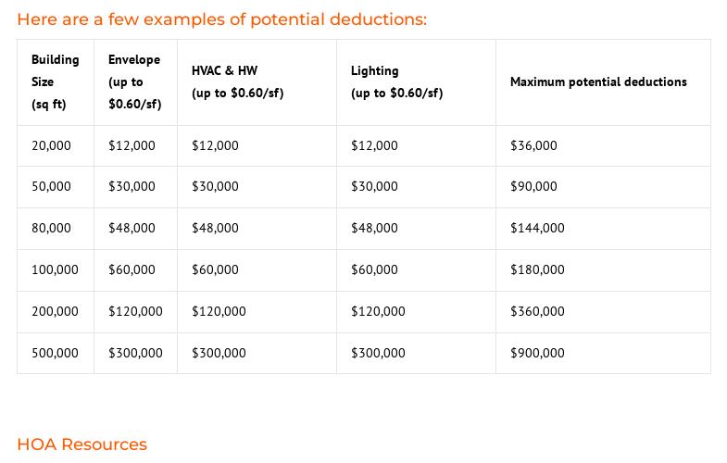Image resolution: width=727 pixels, height=463 pixels.
Task: Select the $180,000 maximum deduction cell
Action: pyautogui.click(x=603, y=270)
